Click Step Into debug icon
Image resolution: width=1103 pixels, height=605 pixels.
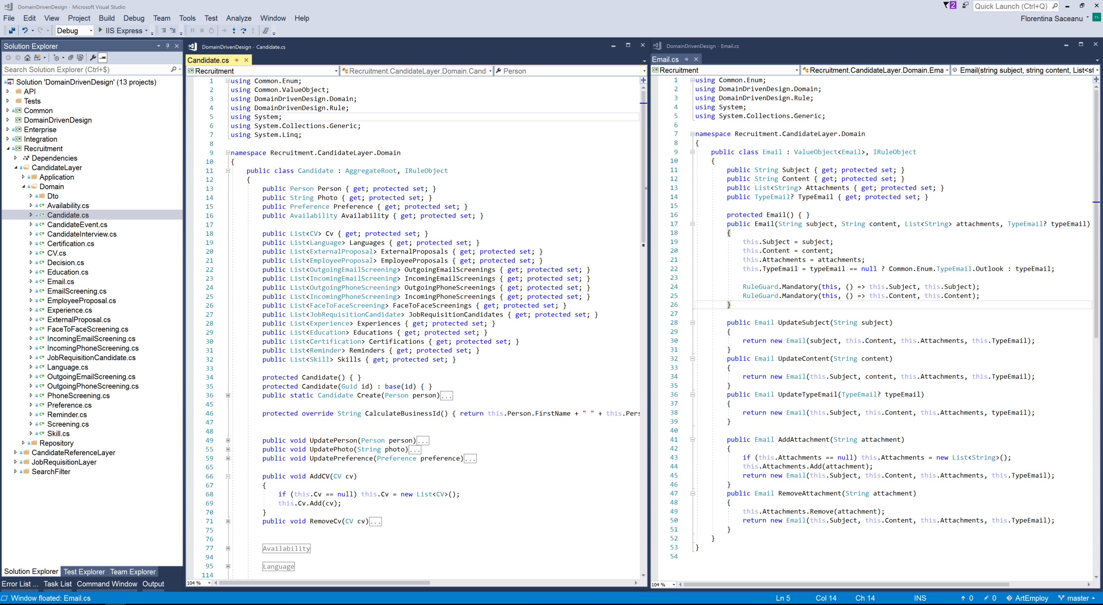(x=234, y=30)
